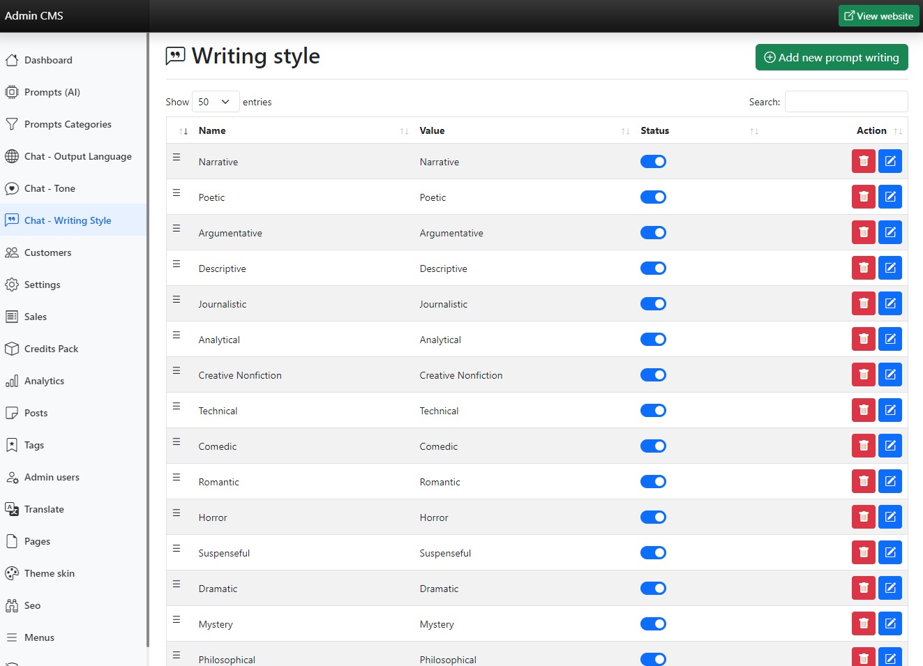This screenshot has width=923, height=666.
Task: Edit the Mystery writing style
Action: coord(890,623)
